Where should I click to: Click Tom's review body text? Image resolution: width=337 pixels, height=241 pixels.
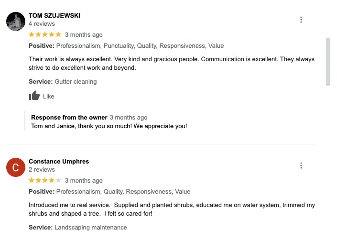[x=172, y=64]
